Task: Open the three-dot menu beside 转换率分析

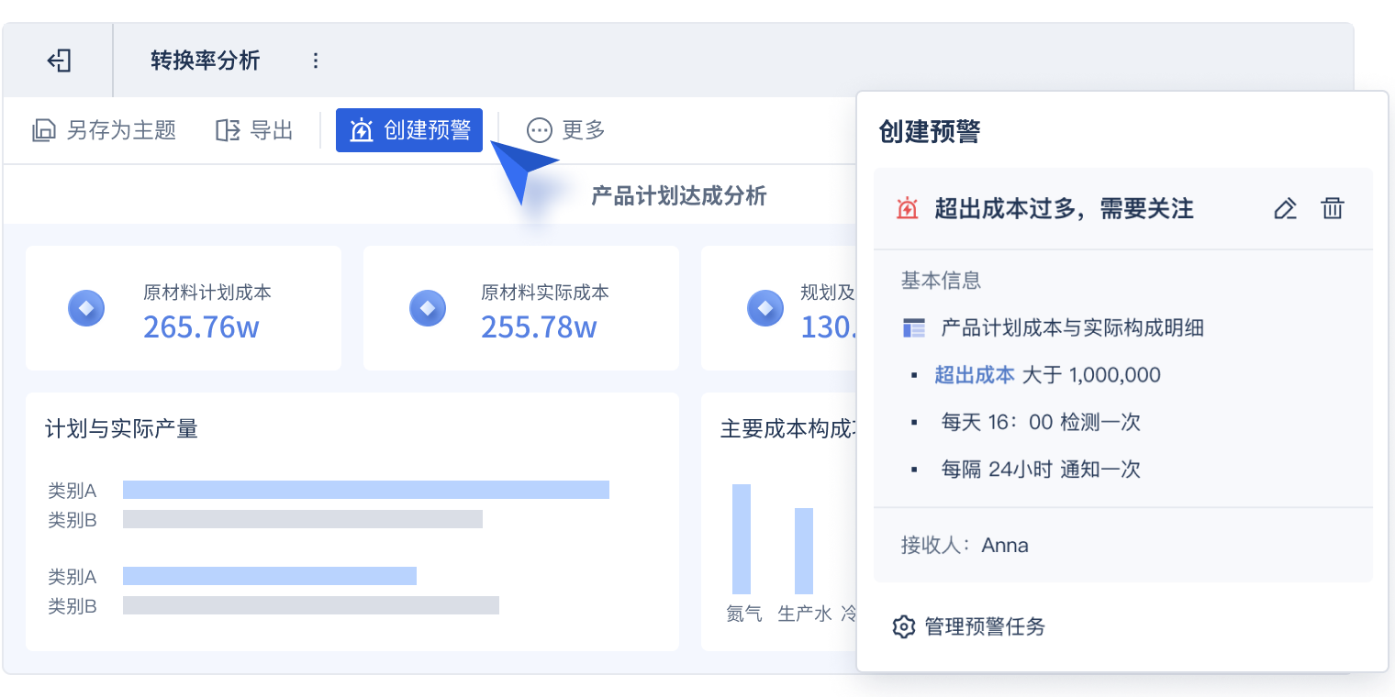Action: (x=316, y=61)
